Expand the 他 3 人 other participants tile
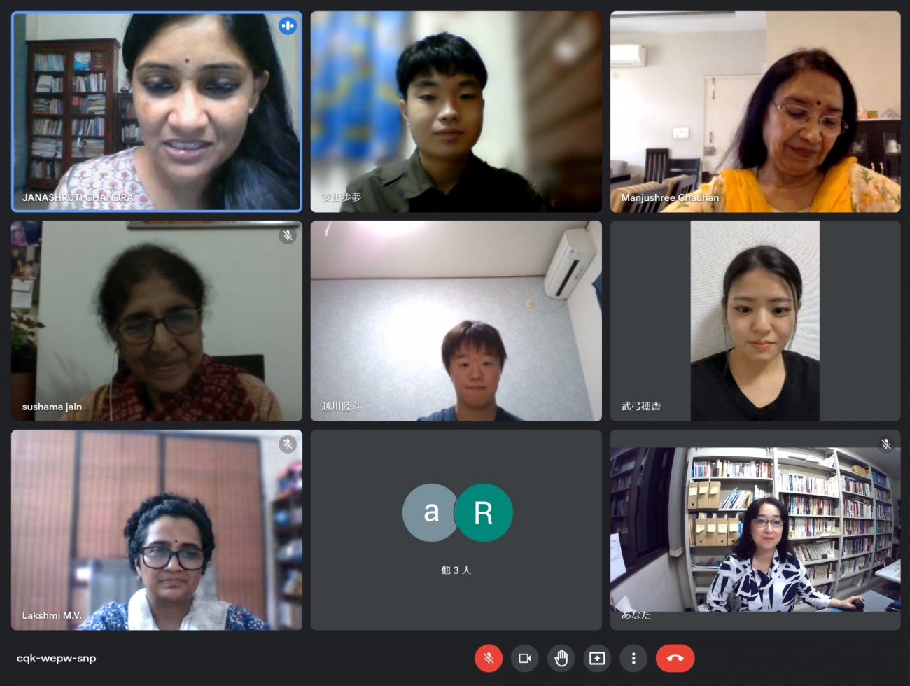 tap(456, 530)
